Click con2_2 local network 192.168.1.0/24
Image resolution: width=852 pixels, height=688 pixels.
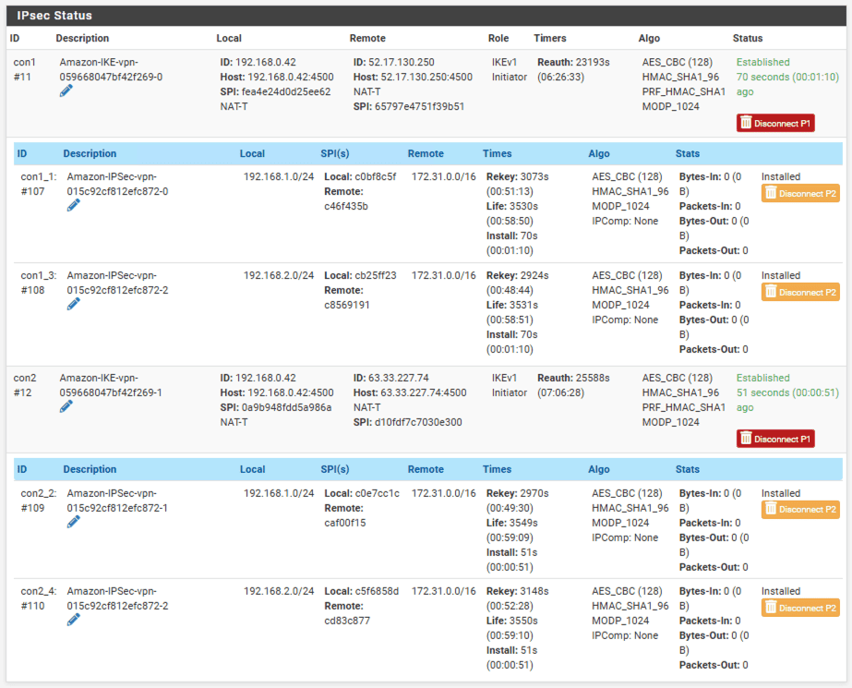[x=279, y=493]
